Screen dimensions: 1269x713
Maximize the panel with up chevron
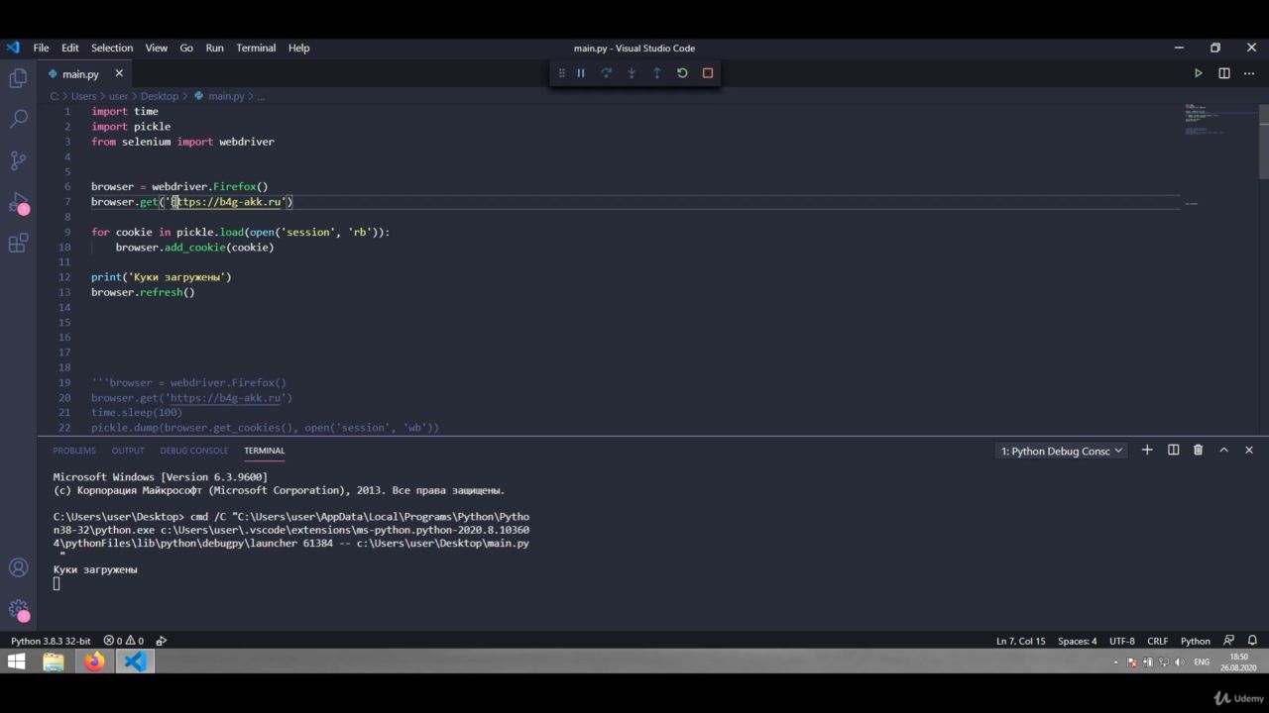1223,451
